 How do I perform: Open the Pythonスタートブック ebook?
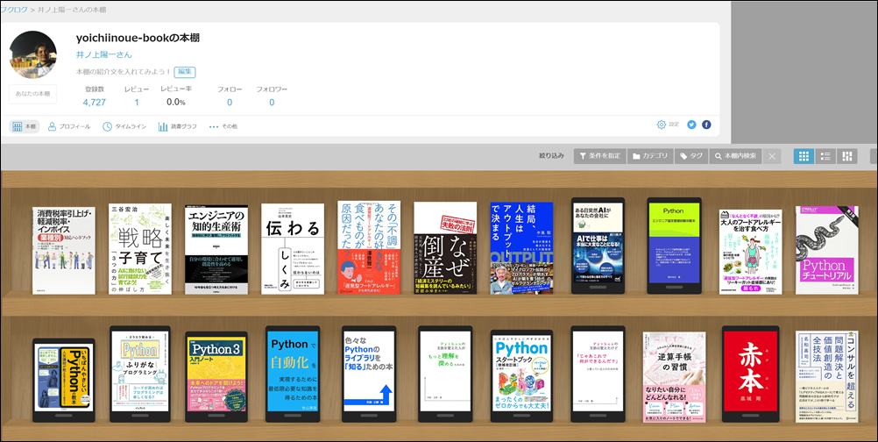coord(521,376)
